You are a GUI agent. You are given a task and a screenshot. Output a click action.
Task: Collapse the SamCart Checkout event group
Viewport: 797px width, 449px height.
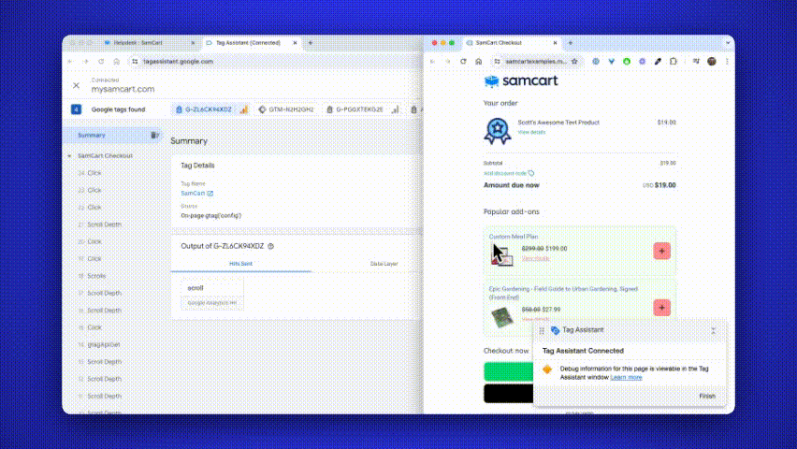coord(69,155)
